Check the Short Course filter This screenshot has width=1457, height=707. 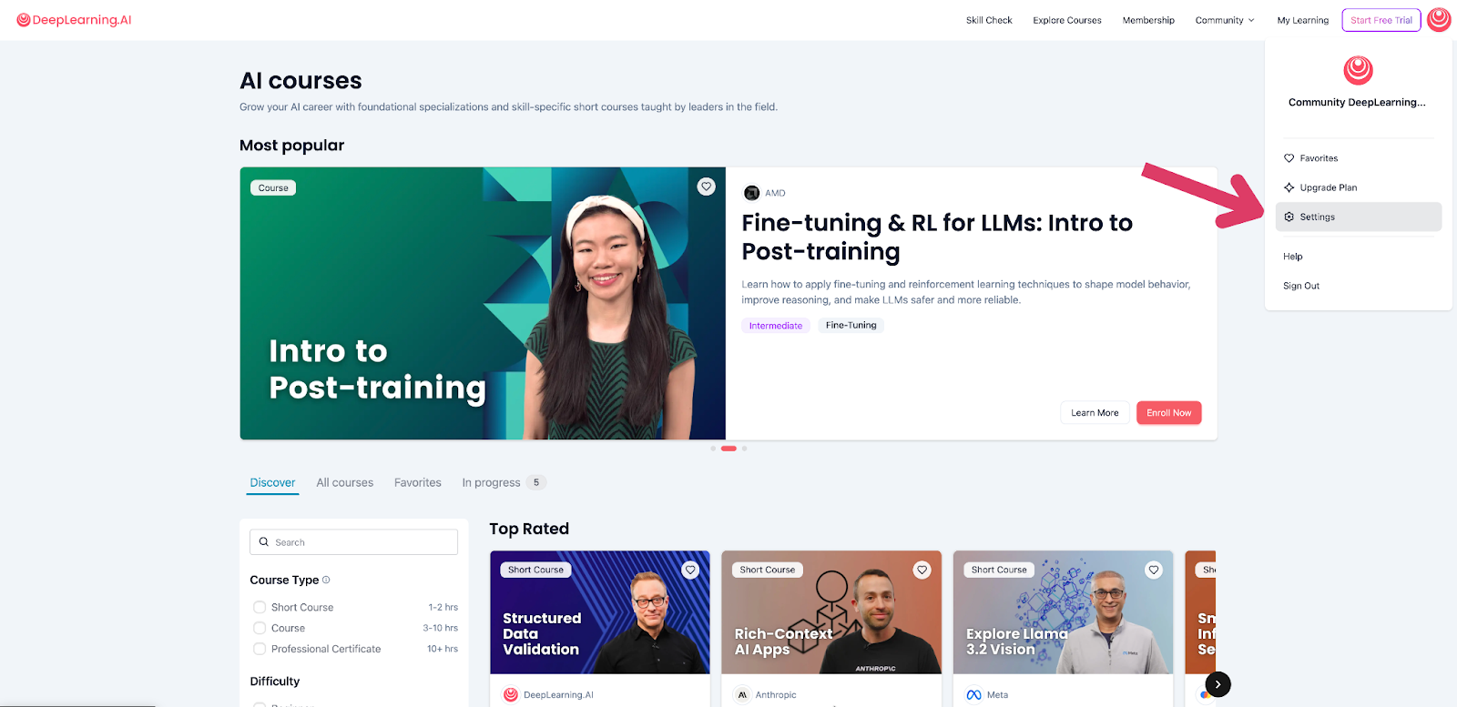click(260, 607)
